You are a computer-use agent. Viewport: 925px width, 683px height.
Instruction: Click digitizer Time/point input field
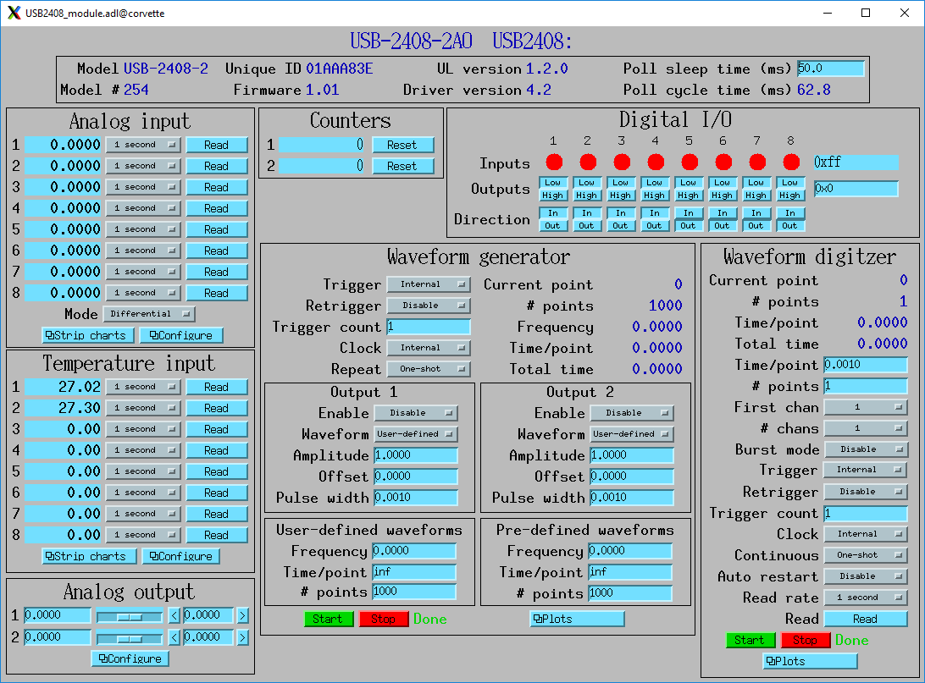click(x=866, y=365)
